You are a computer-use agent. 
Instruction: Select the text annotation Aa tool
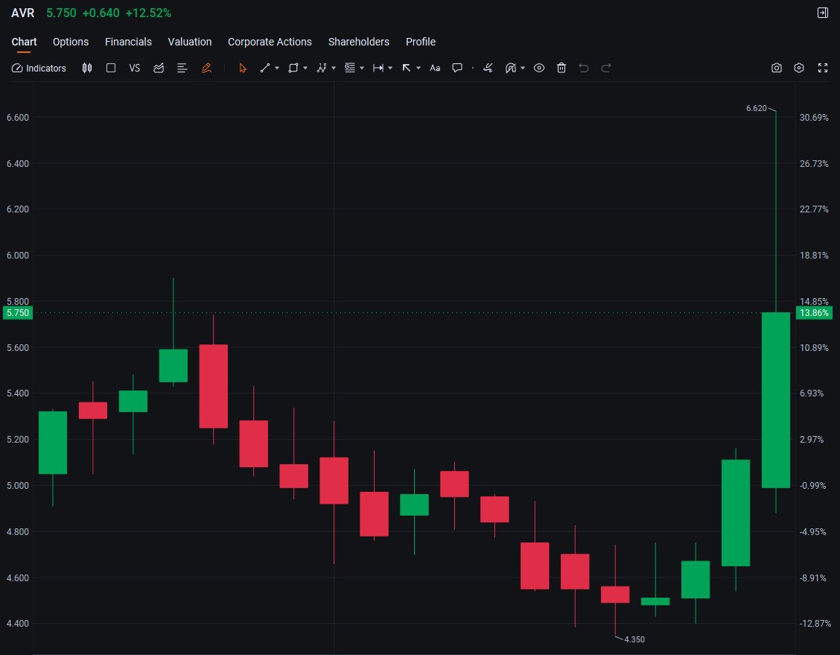pyautogui.click(x=435, y=68)
